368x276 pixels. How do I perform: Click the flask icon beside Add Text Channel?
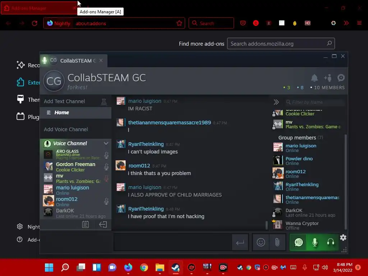pyautogui.click(x=104, y=102)
